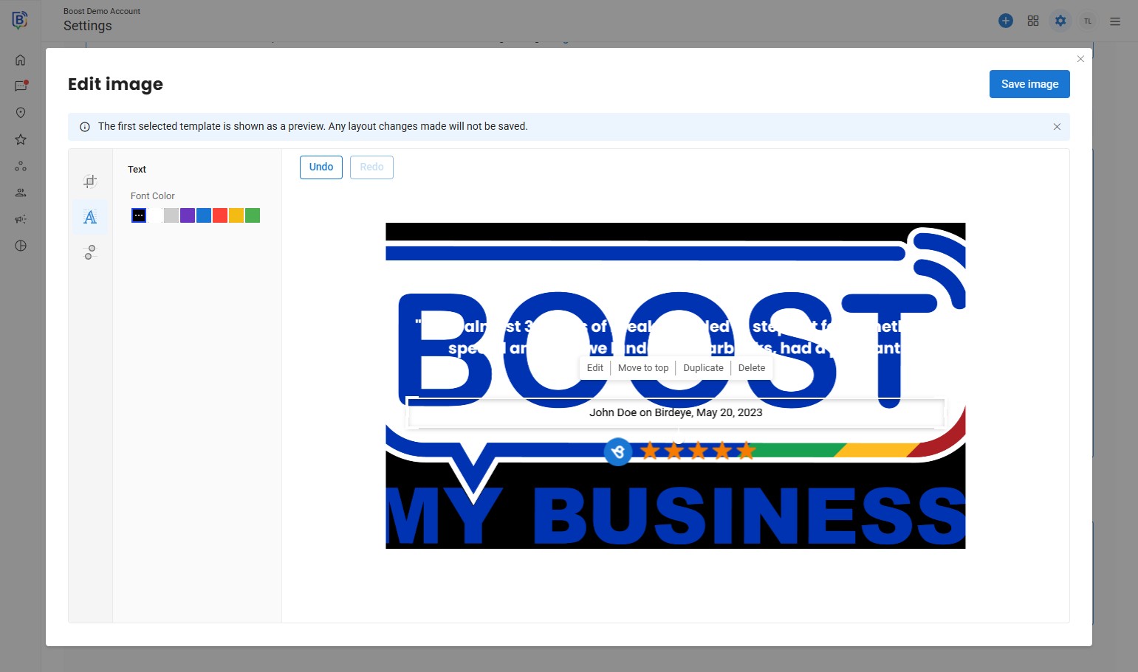Choose the purple font color swatch
Image resolution: width=1138 pixels, height=672 pixels.
(x=188, y=215)
